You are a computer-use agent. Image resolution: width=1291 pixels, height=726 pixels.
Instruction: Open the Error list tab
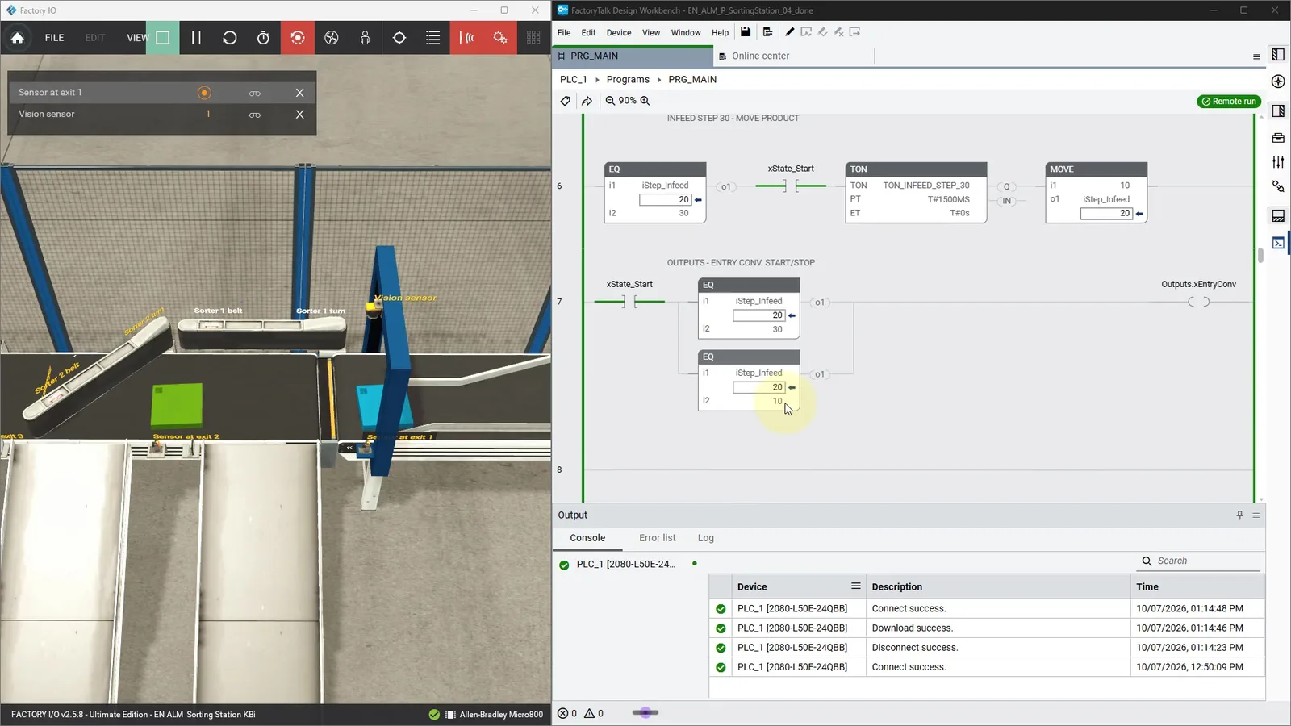(658, 538)
